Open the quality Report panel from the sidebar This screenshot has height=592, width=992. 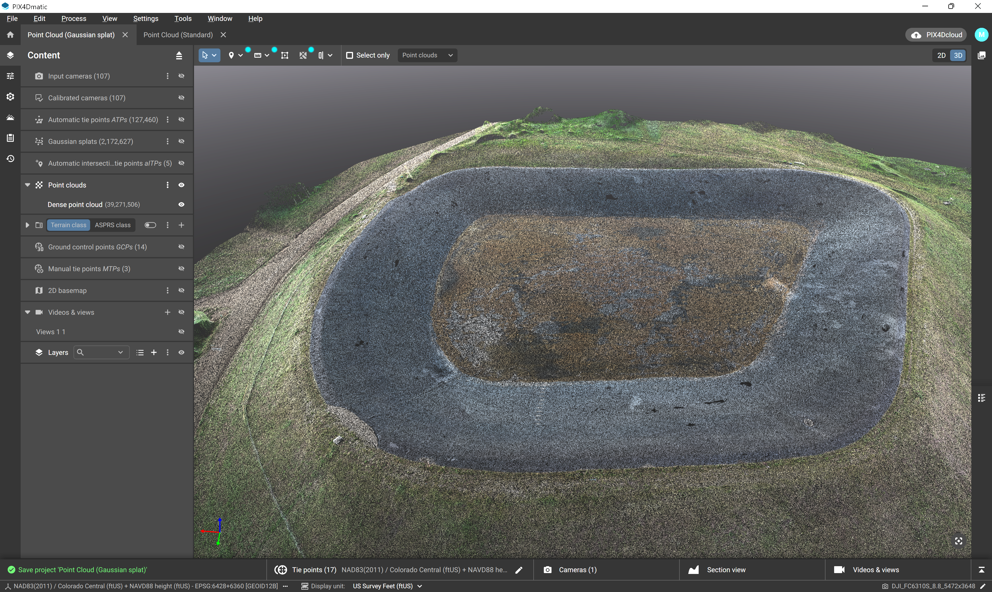click(x=10, y=138)
